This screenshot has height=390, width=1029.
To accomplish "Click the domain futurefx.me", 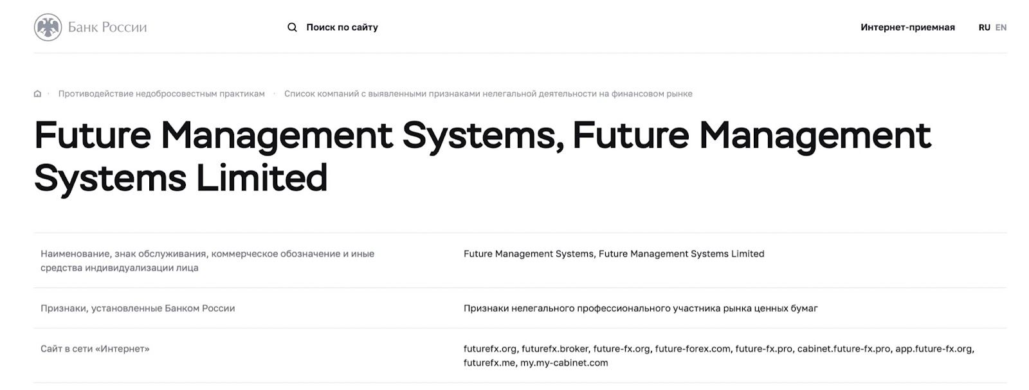I will tap(489, 363).
